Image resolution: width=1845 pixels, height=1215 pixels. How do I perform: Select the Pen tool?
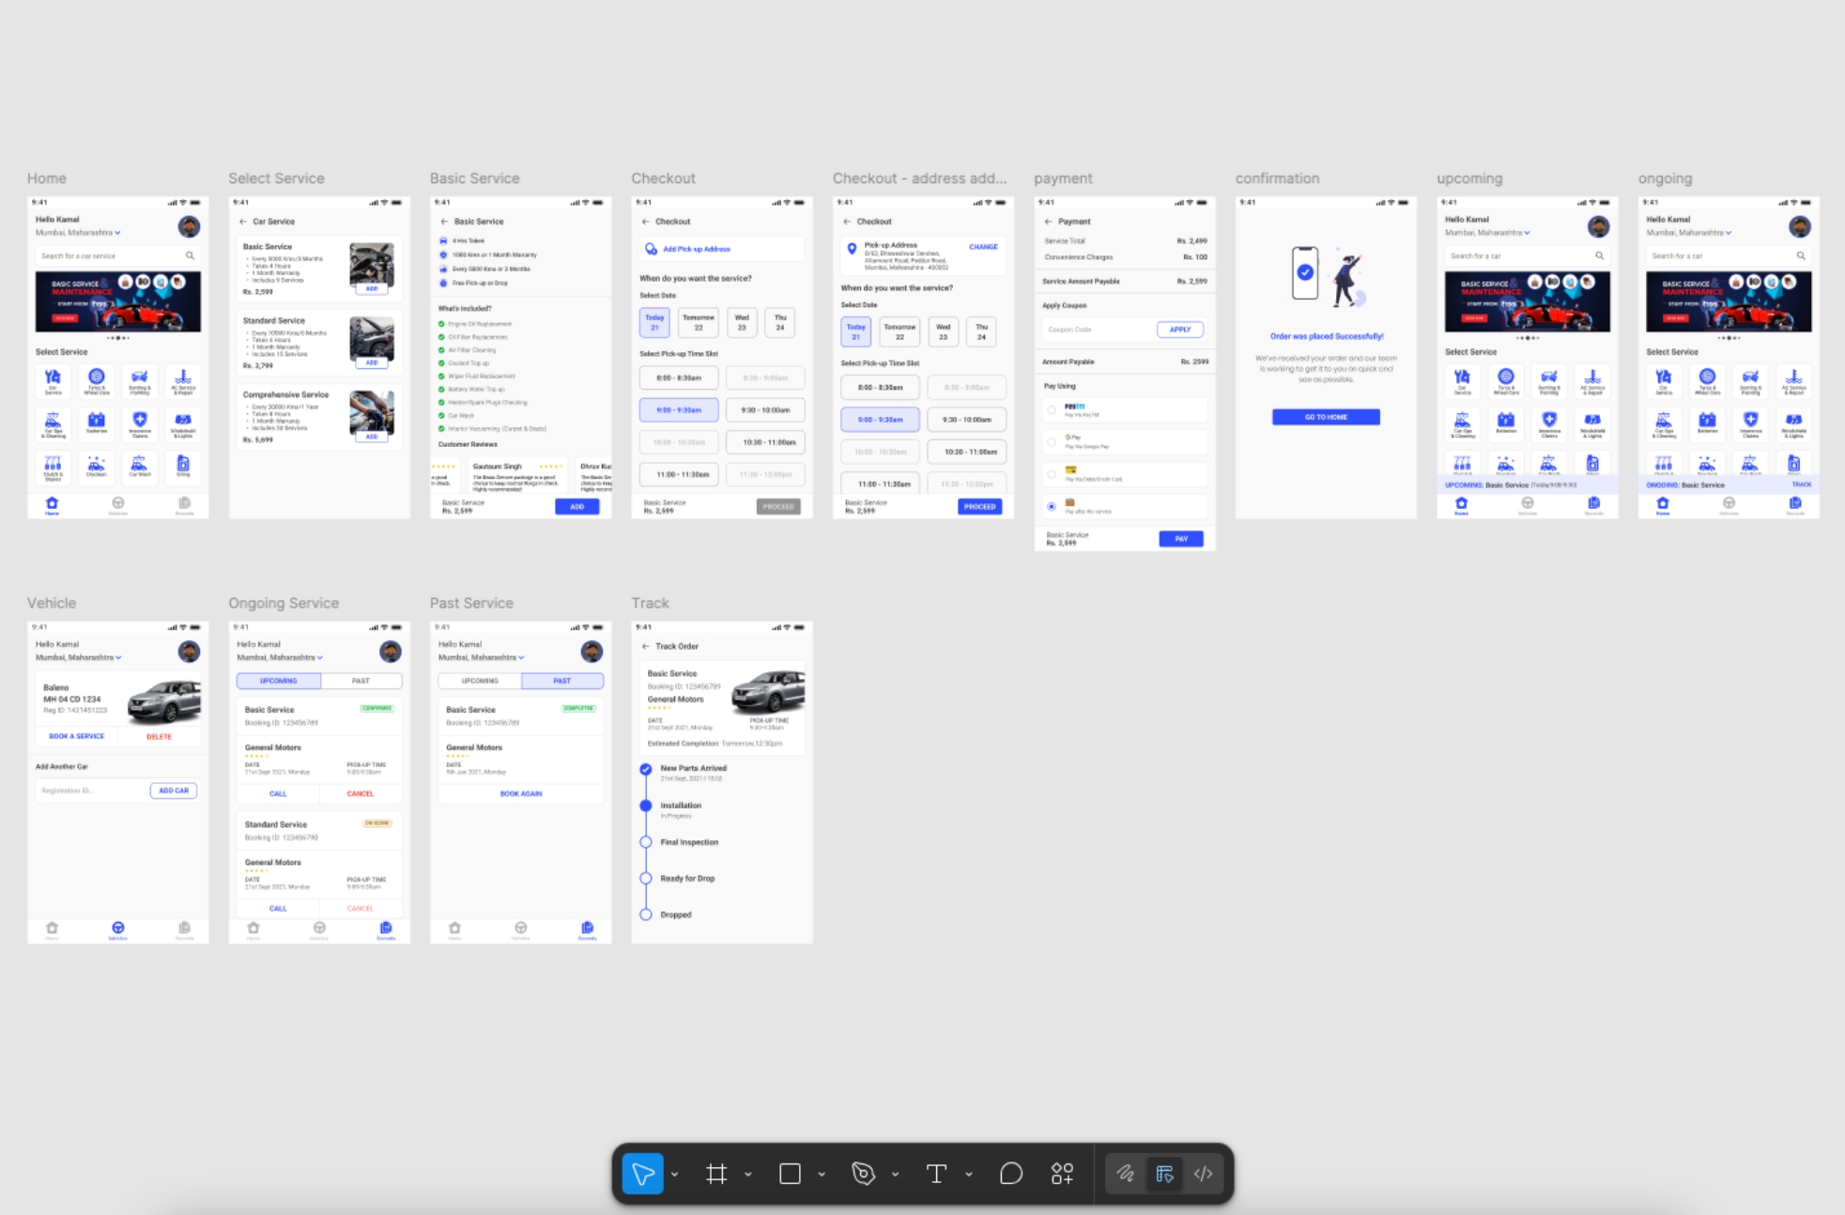[863, 1174]
